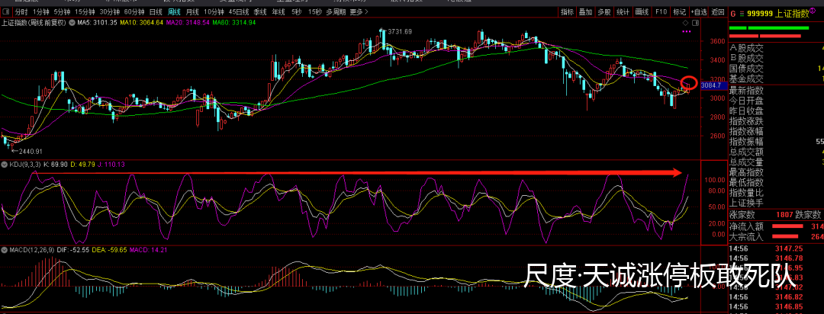
Task: Toggle the 叠加 overlay button
Action: point(585,12)
